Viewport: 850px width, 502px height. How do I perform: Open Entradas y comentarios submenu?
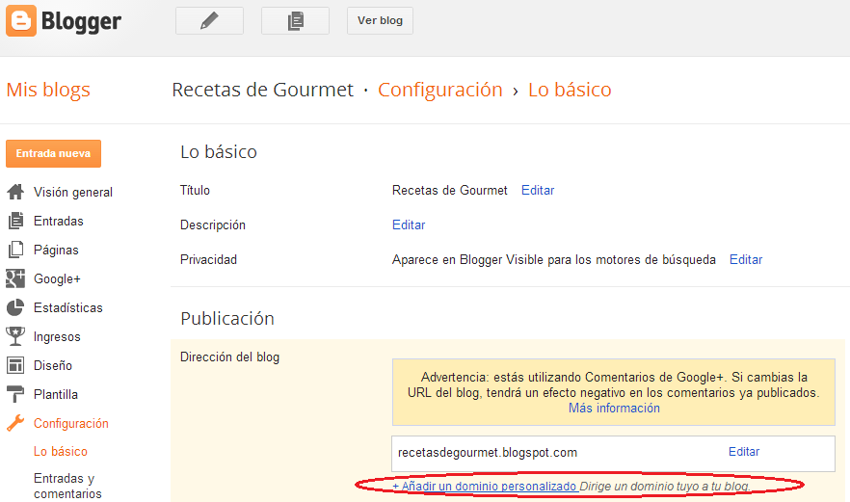pyautogui.click(x=67, y=486)
